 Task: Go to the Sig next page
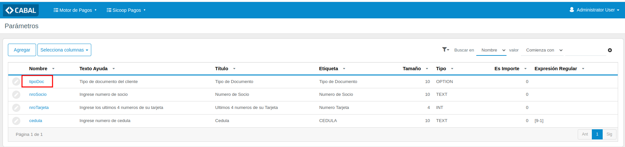(609, 134)
